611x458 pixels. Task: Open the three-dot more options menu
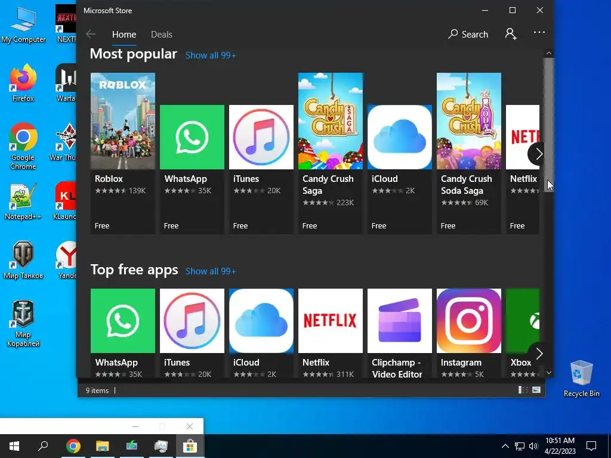coord(539,32)
